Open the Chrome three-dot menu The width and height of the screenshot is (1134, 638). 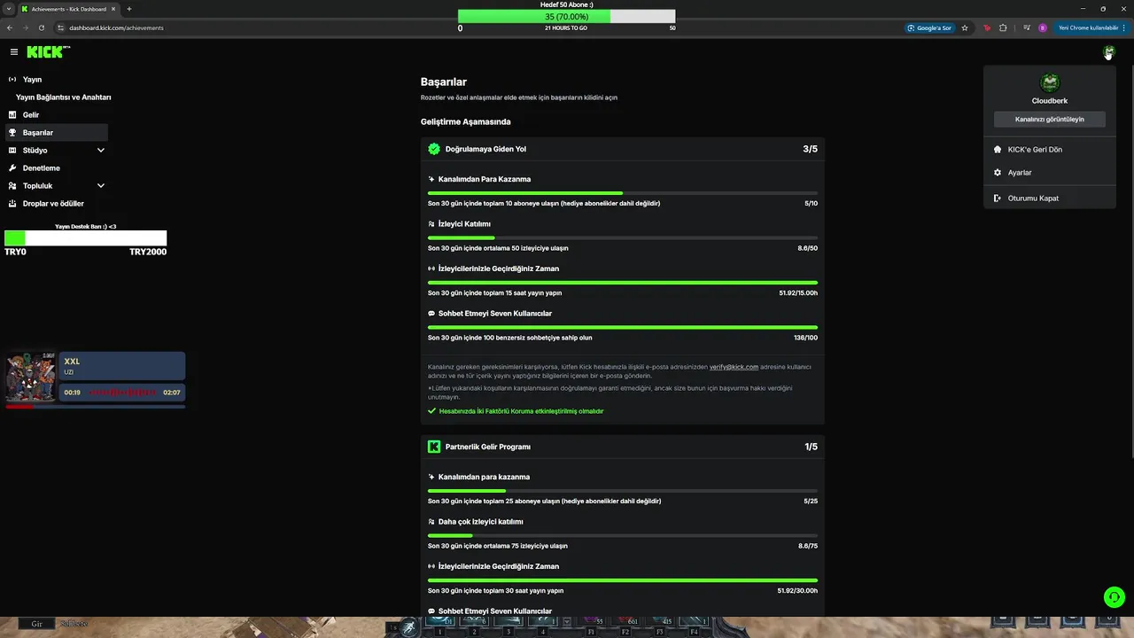pos(1125,27)
